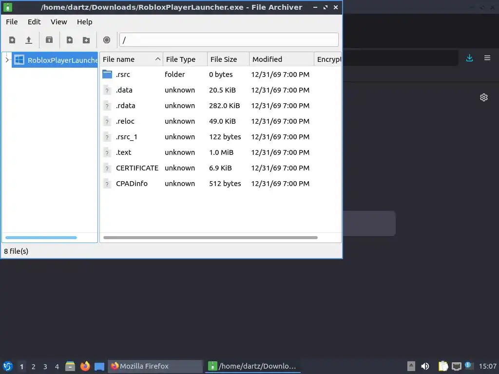
Task: Sort by the Modified column header
Action: (x=281, y=59)
